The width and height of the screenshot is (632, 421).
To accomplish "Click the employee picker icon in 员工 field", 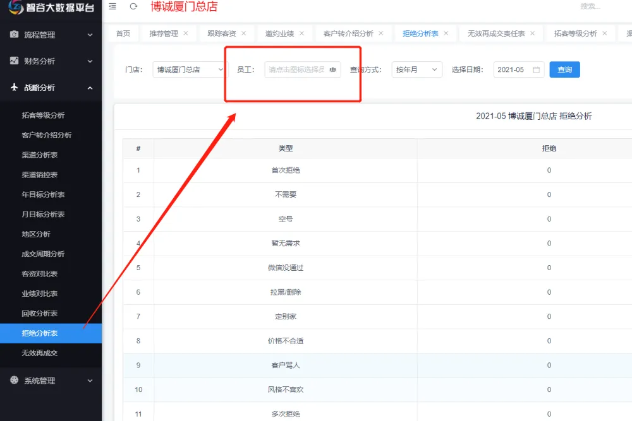I will tap(332, 70).
